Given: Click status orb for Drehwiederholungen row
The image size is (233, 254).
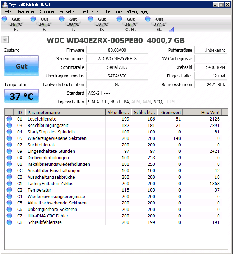Looking at the screenshot, I should 9,157.
